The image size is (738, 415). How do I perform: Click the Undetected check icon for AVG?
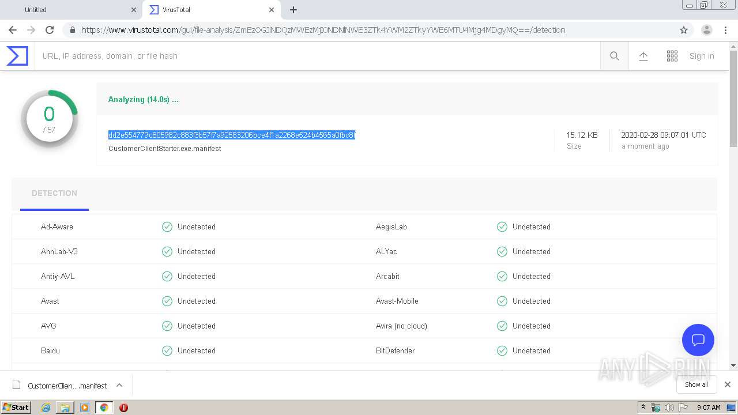(x=167, y=326)
